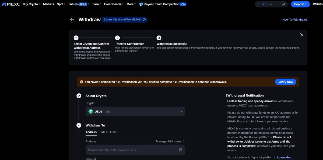This screenshot has height=160, width=323.
Task: Open the Deposit button dropdown
Action: [300, 4]
